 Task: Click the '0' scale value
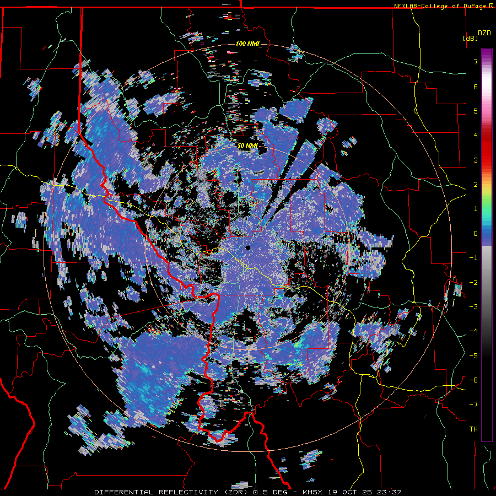point(476,234)
